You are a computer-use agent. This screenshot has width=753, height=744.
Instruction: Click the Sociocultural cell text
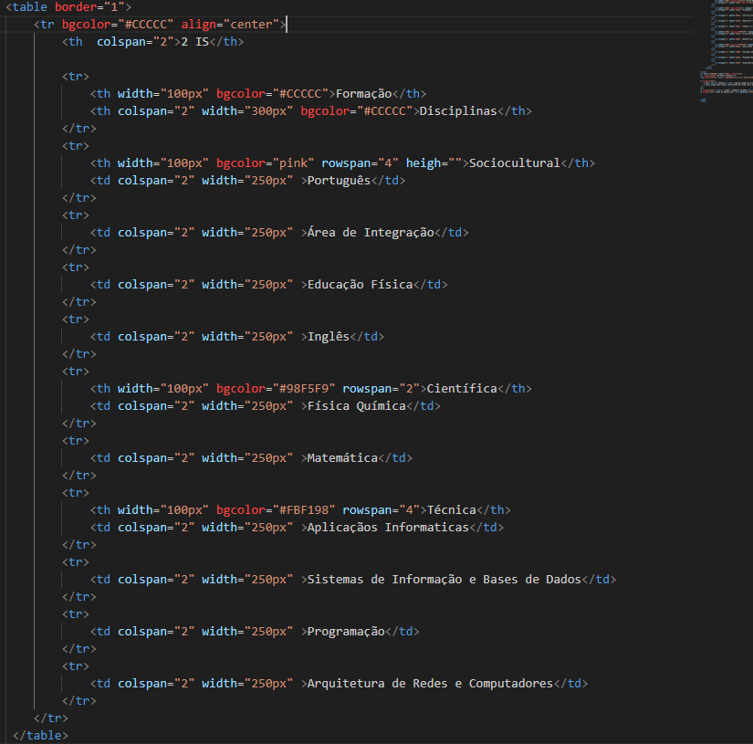[514, 163]
